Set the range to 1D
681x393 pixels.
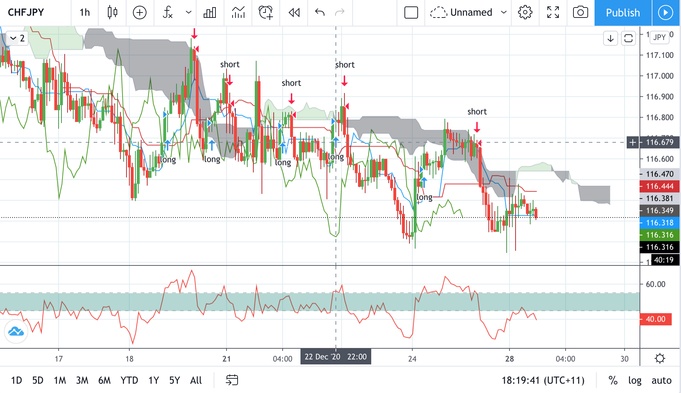tap(16, 380)
